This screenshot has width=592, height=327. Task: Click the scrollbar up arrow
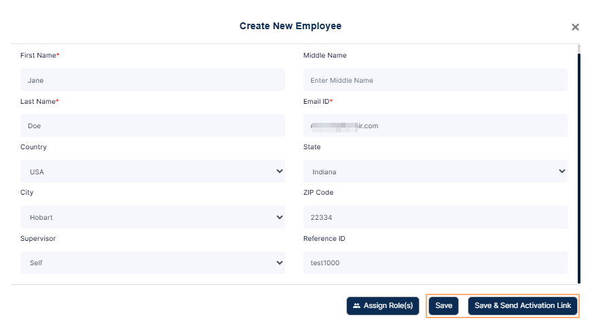coord(578,48)
